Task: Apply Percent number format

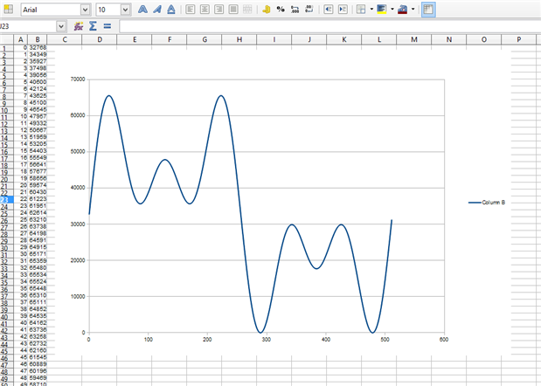Action: coord(281,10)
